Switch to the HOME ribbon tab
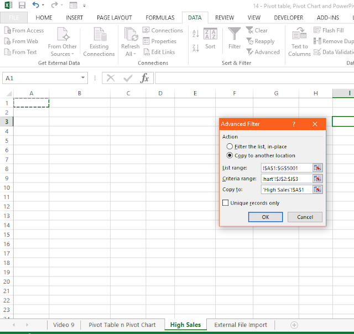This screenshot has width=354, height=334. (x=44, y=18)
